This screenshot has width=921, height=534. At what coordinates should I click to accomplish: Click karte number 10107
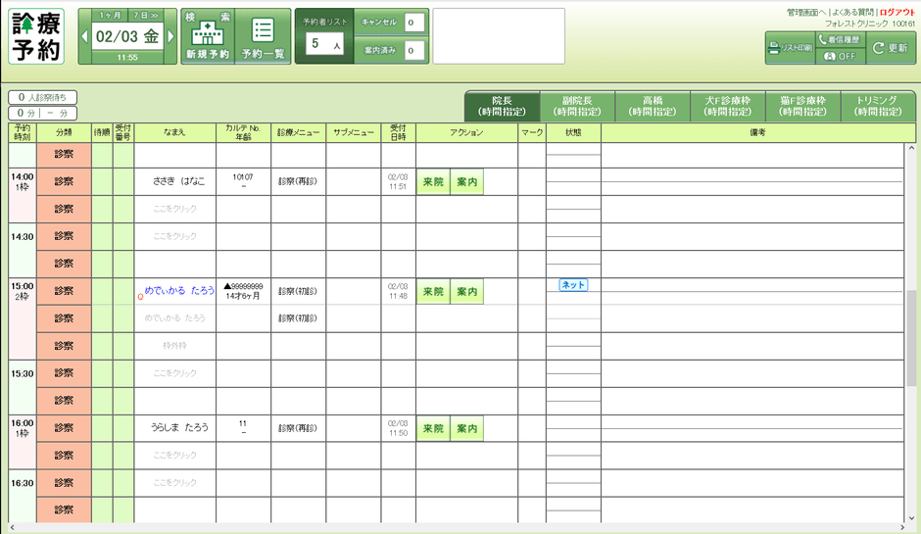pyautogui.click(x=243, y=176)
